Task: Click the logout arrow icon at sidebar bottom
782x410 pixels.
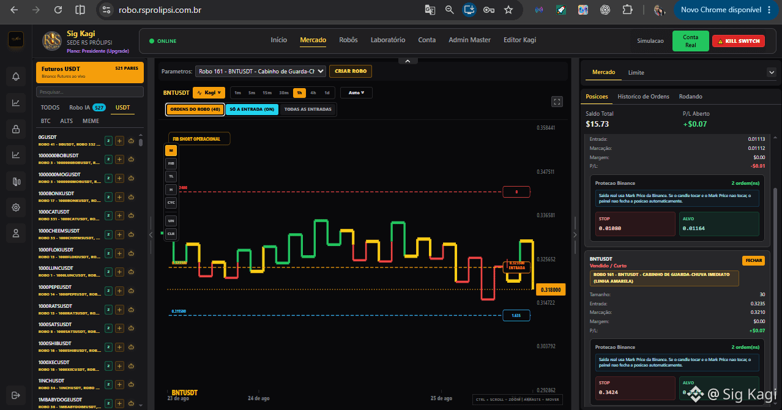Action: click(16, 395)
